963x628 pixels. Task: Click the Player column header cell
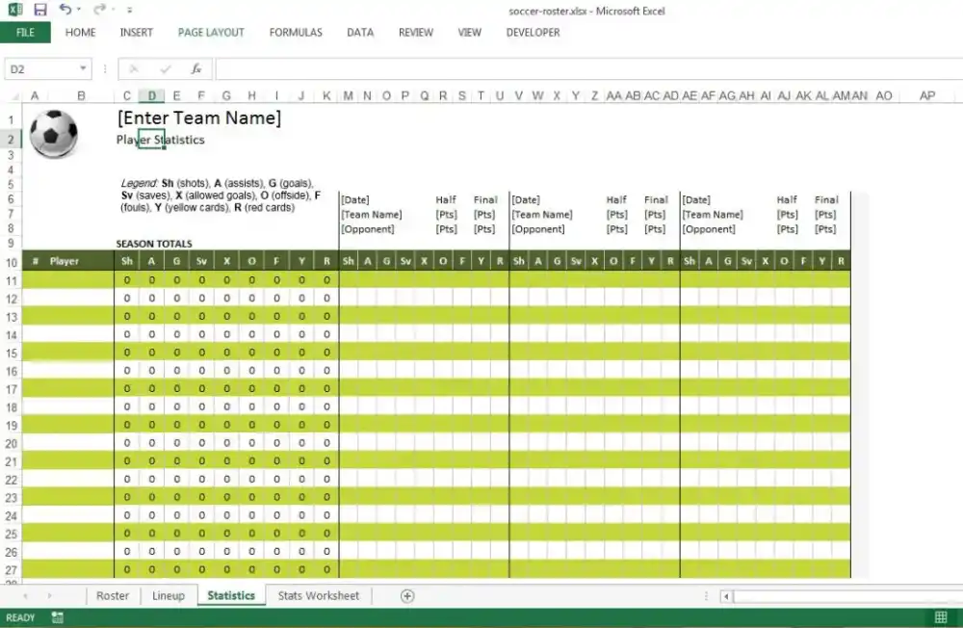pos(64,261)
